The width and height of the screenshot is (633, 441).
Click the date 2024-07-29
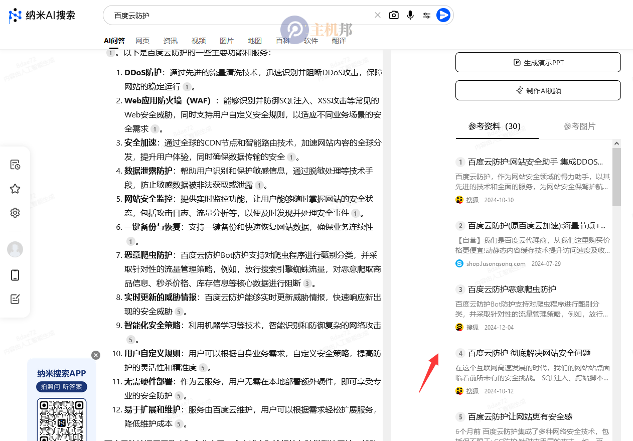[x=546, y=264]
